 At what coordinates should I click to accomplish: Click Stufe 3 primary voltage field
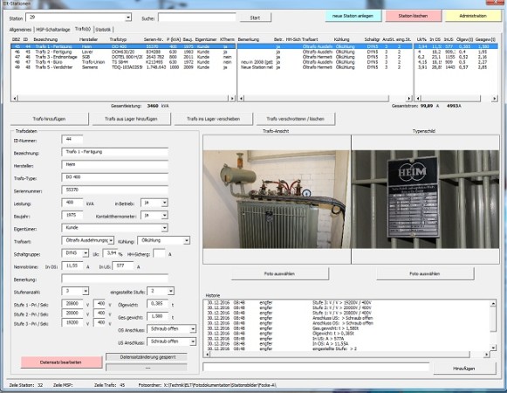pyautogui.click(x=72, y=322)
